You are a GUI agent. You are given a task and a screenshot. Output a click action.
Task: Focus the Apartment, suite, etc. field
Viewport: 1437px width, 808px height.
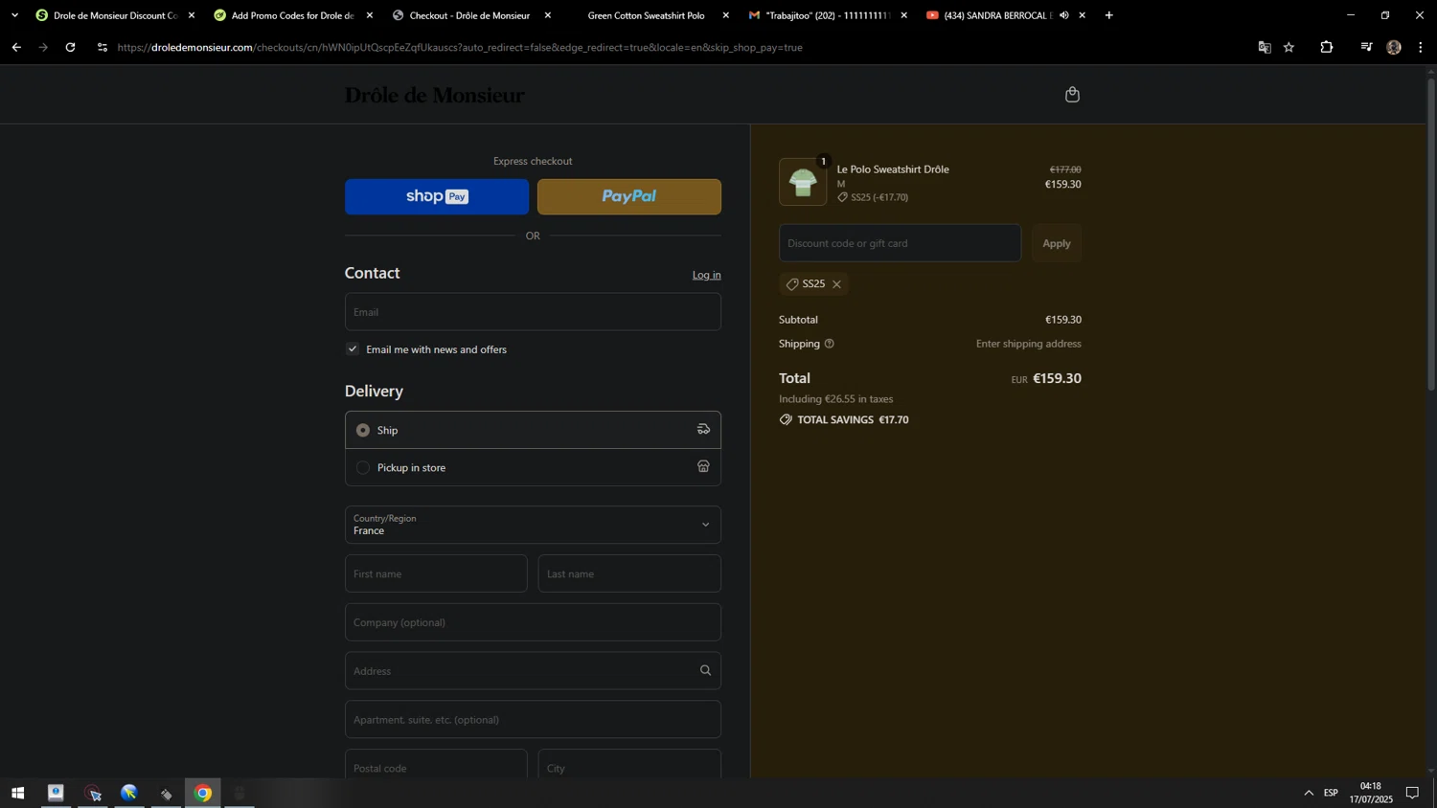pyautogui.click(x=533, y=719)
